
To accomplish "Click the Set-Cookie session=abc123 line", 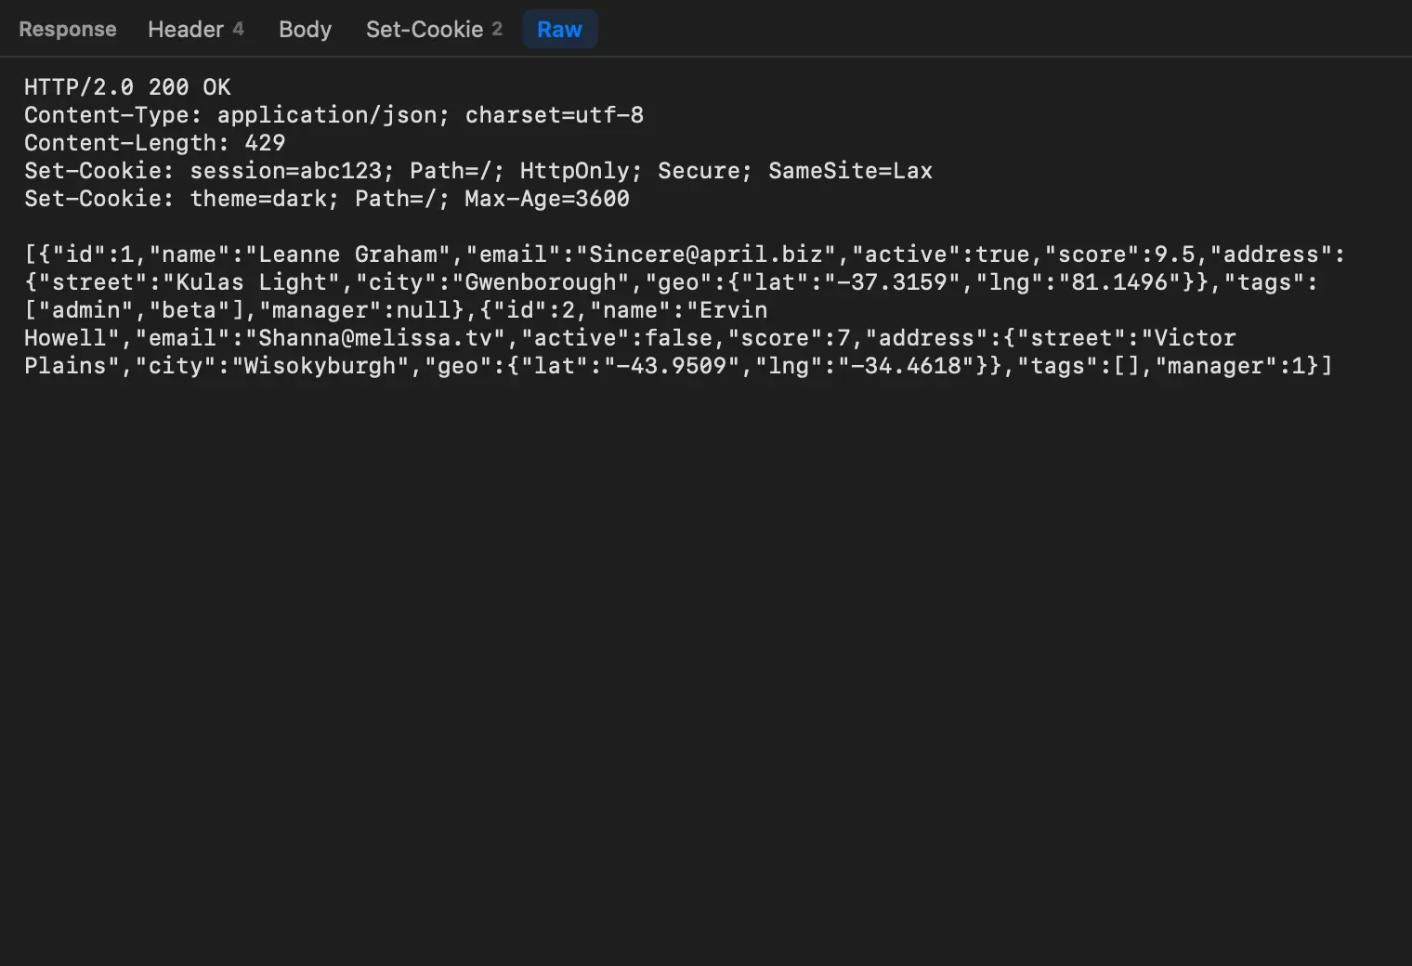I will coord(478,171).
